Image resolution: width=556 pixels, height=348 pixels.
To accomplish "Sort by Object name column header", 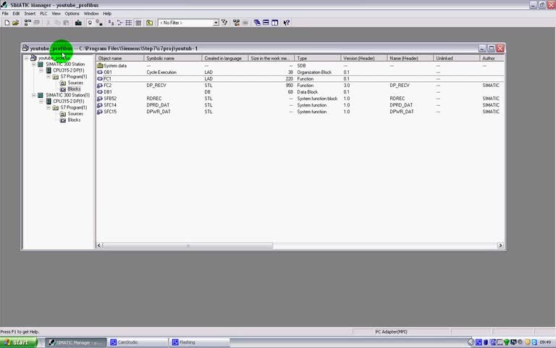I will tap(120, 58).
